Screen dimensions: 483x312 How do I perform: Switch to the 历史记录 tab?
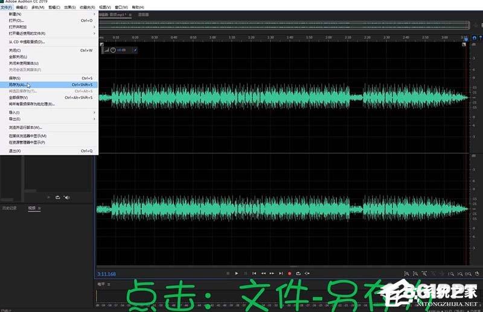10,208
